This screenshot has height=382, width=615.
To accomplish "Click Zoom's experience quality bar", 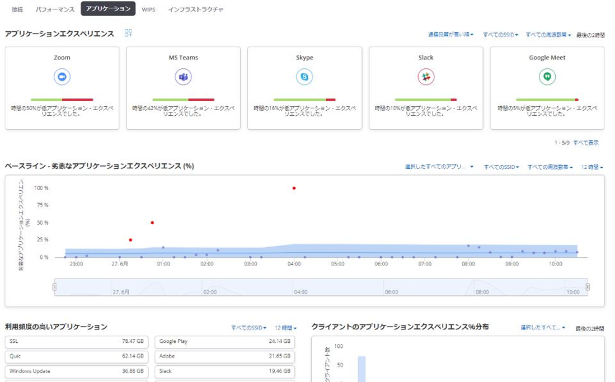I will [x=62, y=100].
